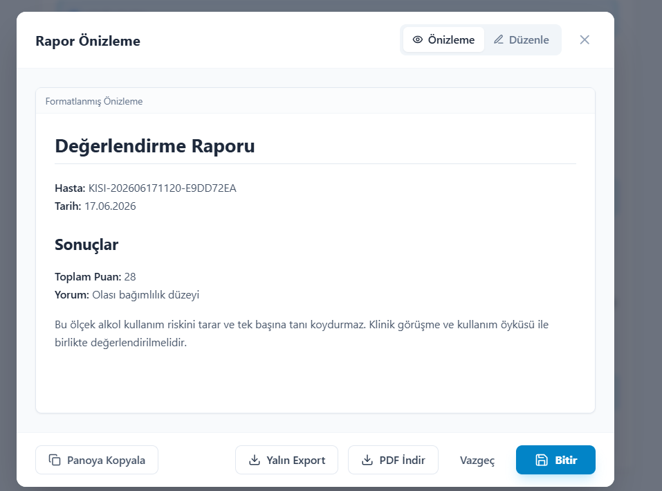The height and width of the screenshot is (491, 662).
Task: Click the Panoya Kopyala button
Action: coord(97,460)
